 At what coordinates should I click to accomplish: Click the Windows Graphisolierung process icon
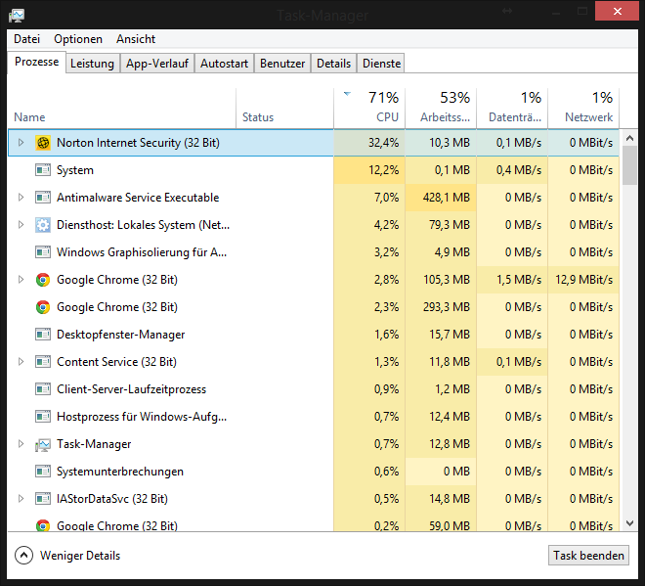(x=43, y=252)
